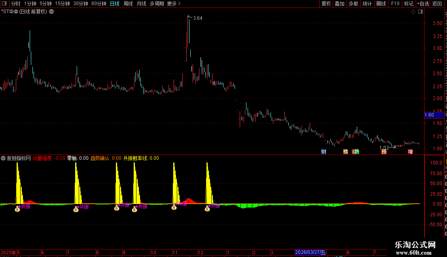Open the 多股 multi-stock view
Image resolution: width=447 pixels, height=257 pixels.
click(x=353, y=4)
